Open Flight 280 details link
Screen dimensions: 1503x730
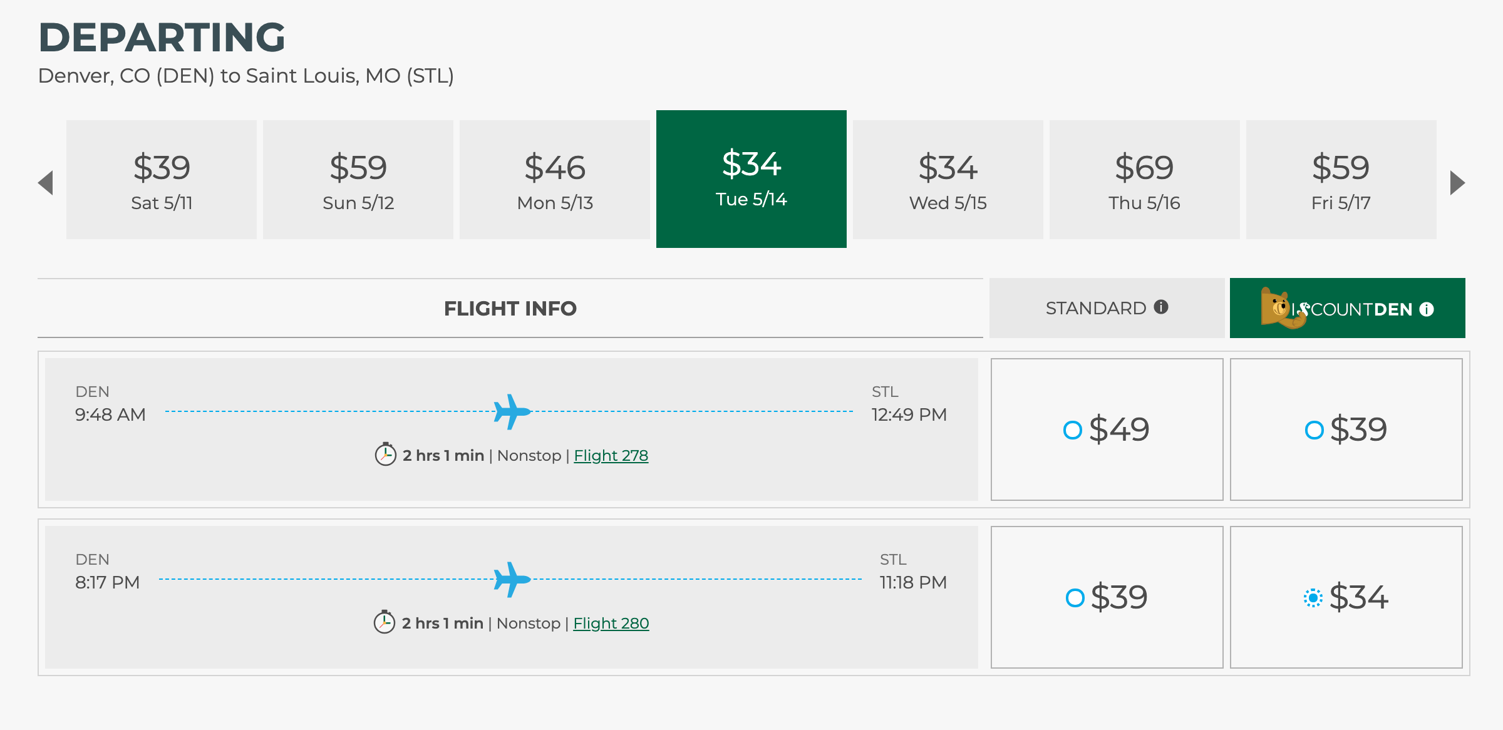(611, 623)
